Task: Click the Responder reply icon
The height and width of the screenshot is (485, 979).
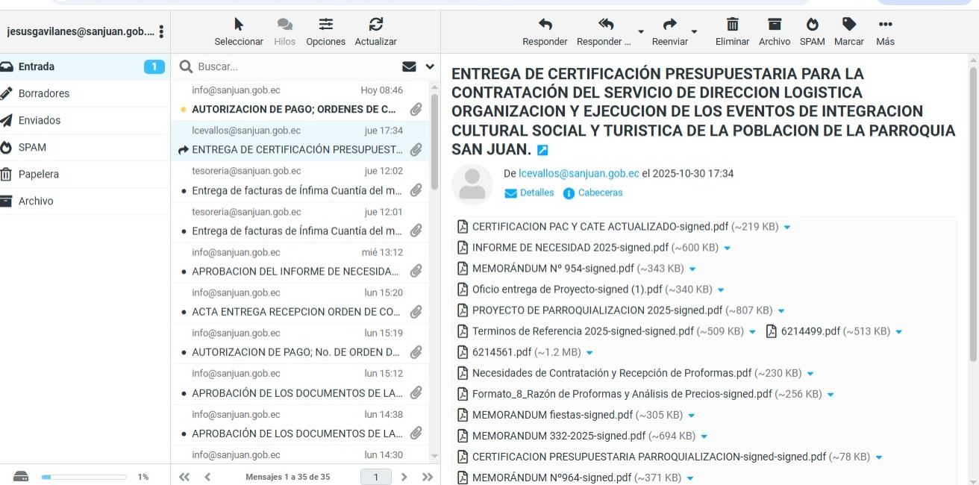Action: coord(545,25)
